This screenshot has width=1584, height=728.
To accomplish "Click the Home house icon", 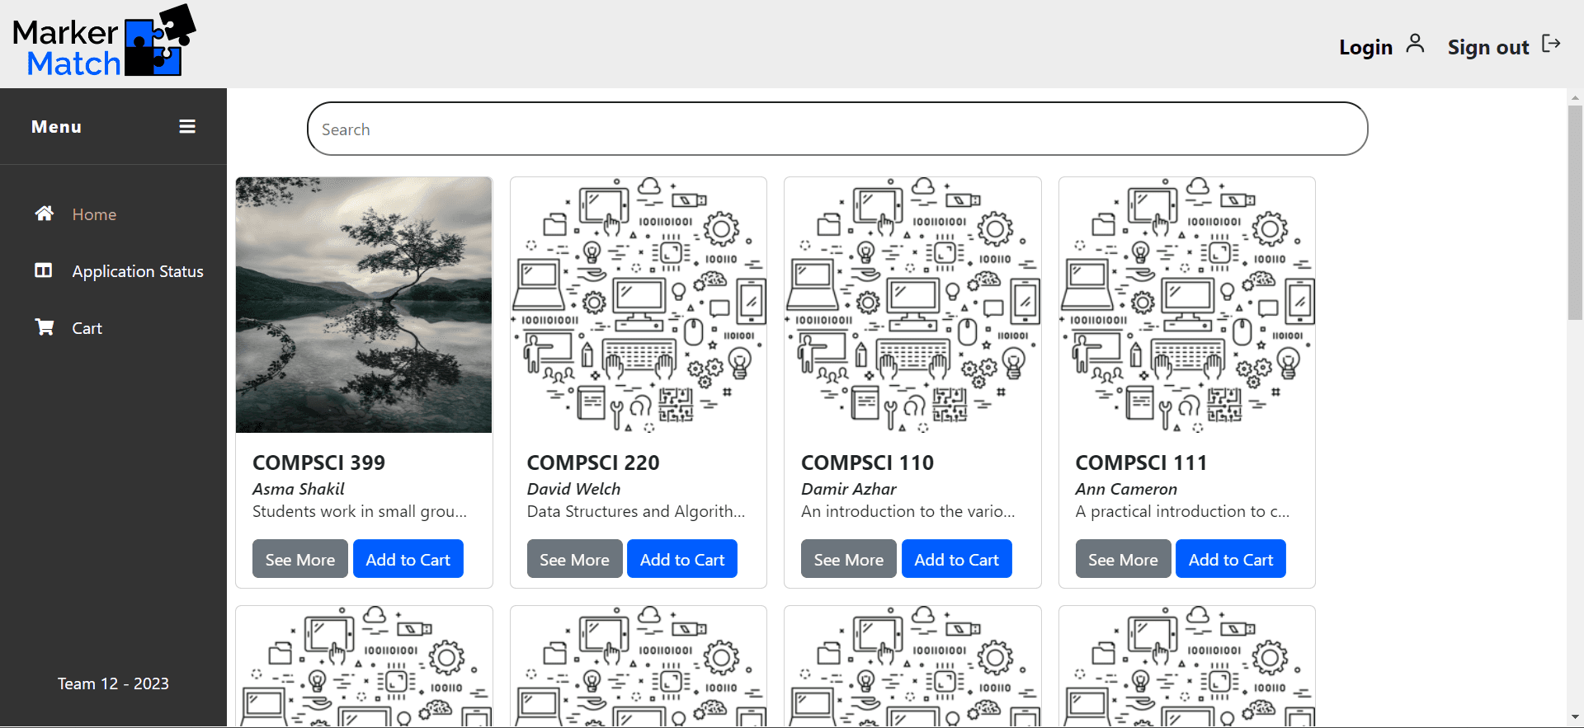I will tap(45, 214).
